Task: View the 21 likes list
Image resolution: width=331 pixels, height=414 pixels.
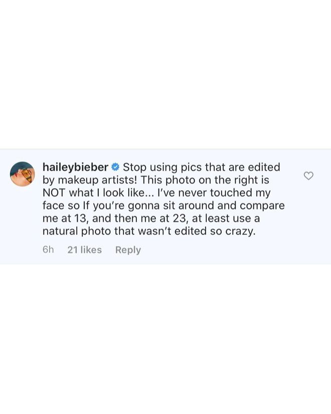Action: tap(84, 250)
